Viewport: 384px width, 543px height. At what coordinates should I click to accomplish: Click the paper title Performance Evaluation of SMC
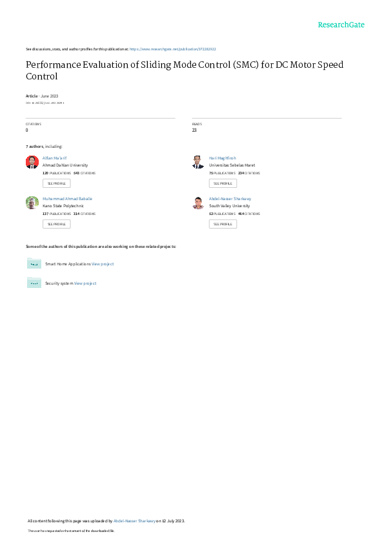tap(185, 70)
